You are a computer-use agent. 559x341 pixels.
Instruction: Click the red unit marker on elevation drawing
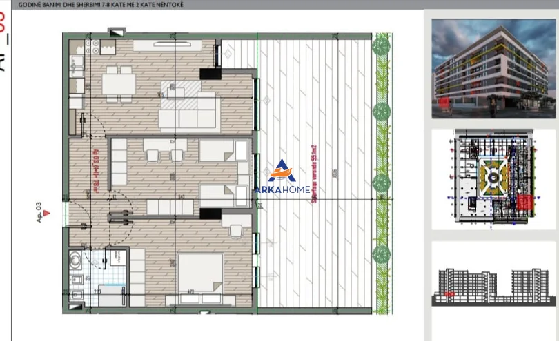tap(449, 294)
